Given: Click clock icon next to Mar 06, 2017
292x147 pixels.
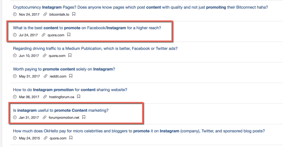Looking at the screenshot, I should [15, 97].
